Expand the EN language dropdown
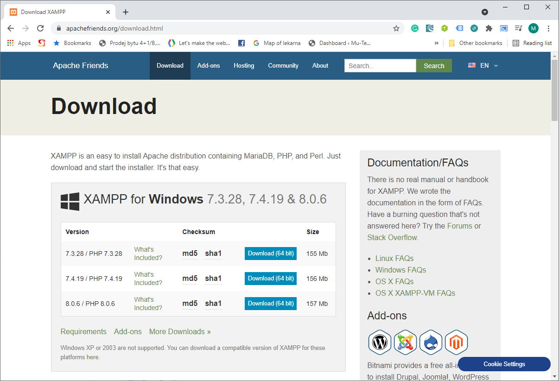The width and height of the screenshot is (559, 381). (x=483, y=66)
